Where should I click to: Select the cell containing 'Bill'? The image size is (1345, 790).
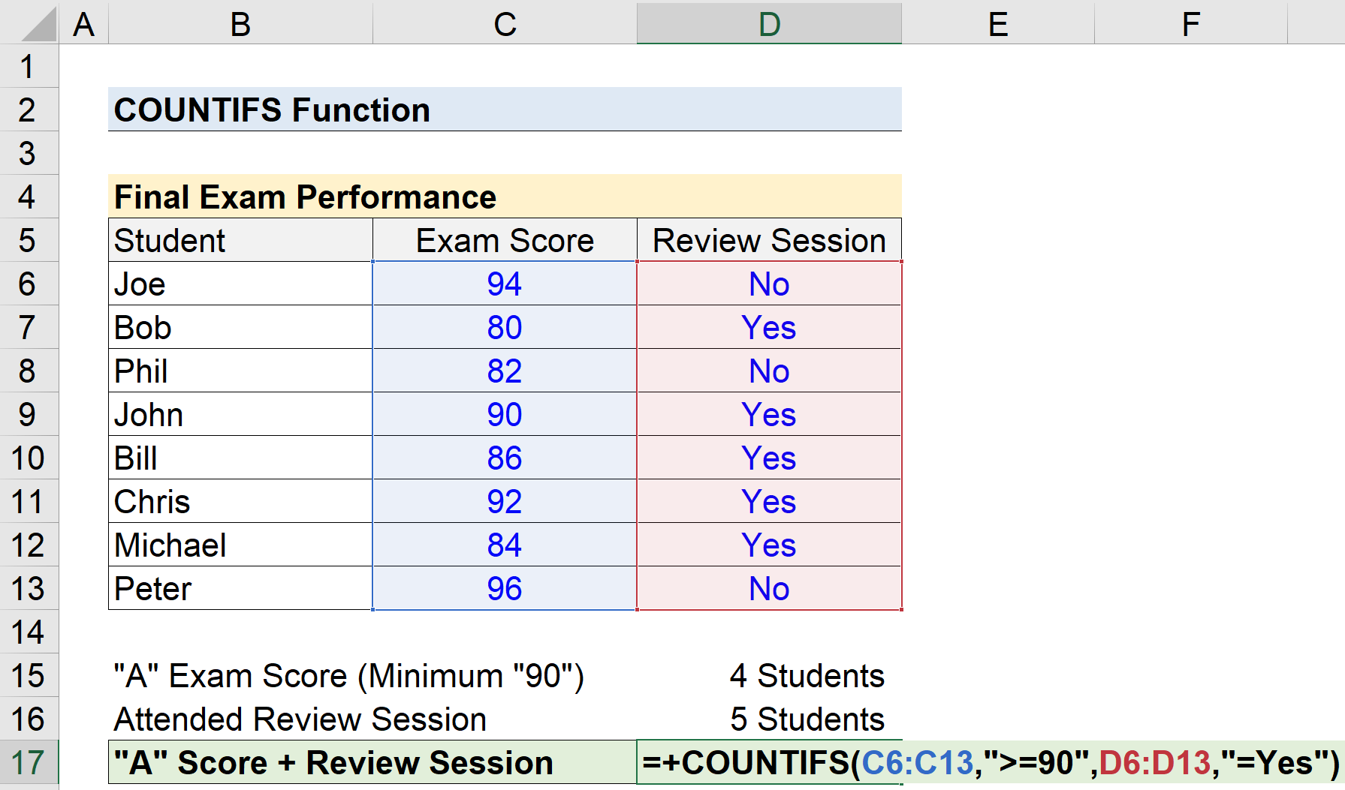point(240,458)
